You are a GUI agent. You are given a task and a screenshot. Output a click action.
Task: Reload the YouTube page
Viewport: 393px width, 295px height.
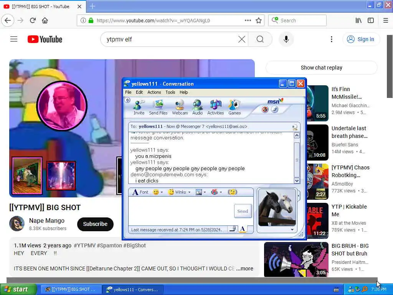click(x=33, y=20)
